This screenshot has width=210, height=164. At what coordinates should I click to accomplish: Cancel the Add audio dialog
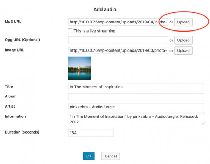coord(111,156)
